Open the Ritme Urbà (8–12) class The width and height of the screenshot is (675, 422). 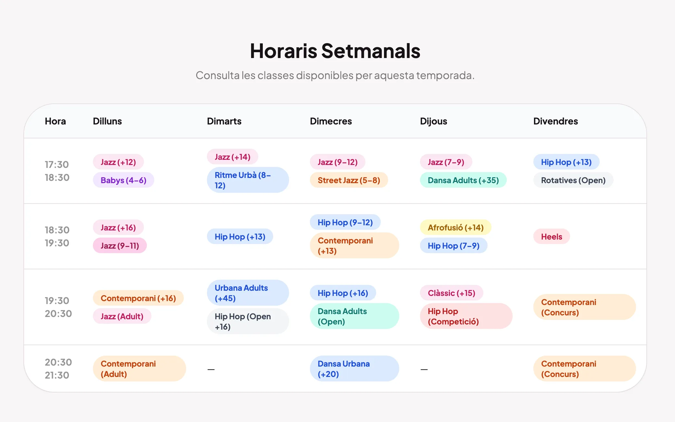pyautogui.click(x=248, y=180)
